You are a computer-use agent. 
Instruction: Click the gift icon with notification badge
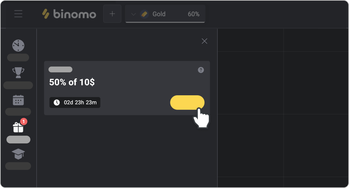tap(18, 127)
